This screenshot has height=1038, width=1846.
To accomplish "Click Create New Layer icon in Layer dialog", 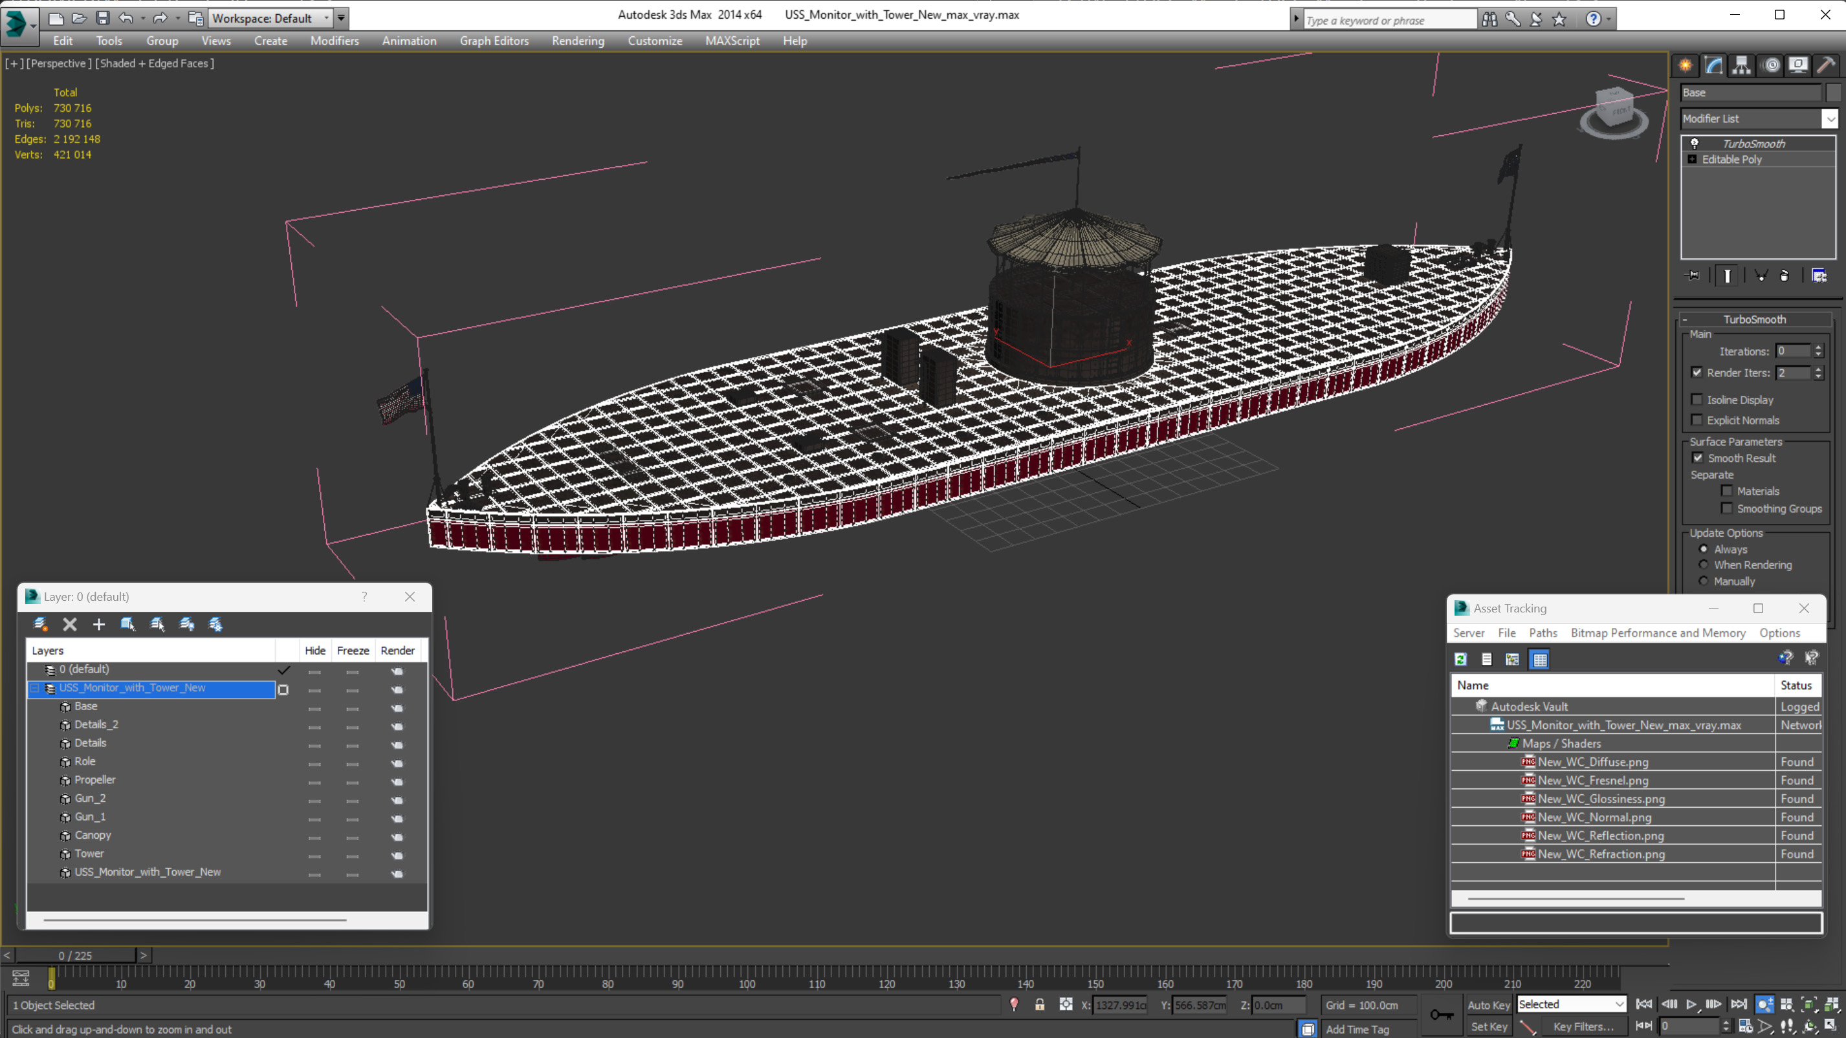I will 41,624.
